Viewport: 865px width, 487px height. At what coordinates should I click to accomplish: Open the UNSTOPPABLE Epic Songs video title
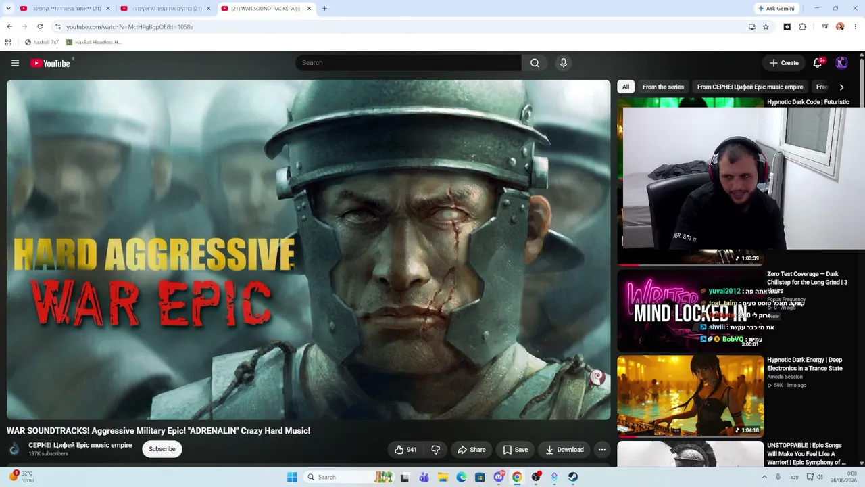[806, 454]
